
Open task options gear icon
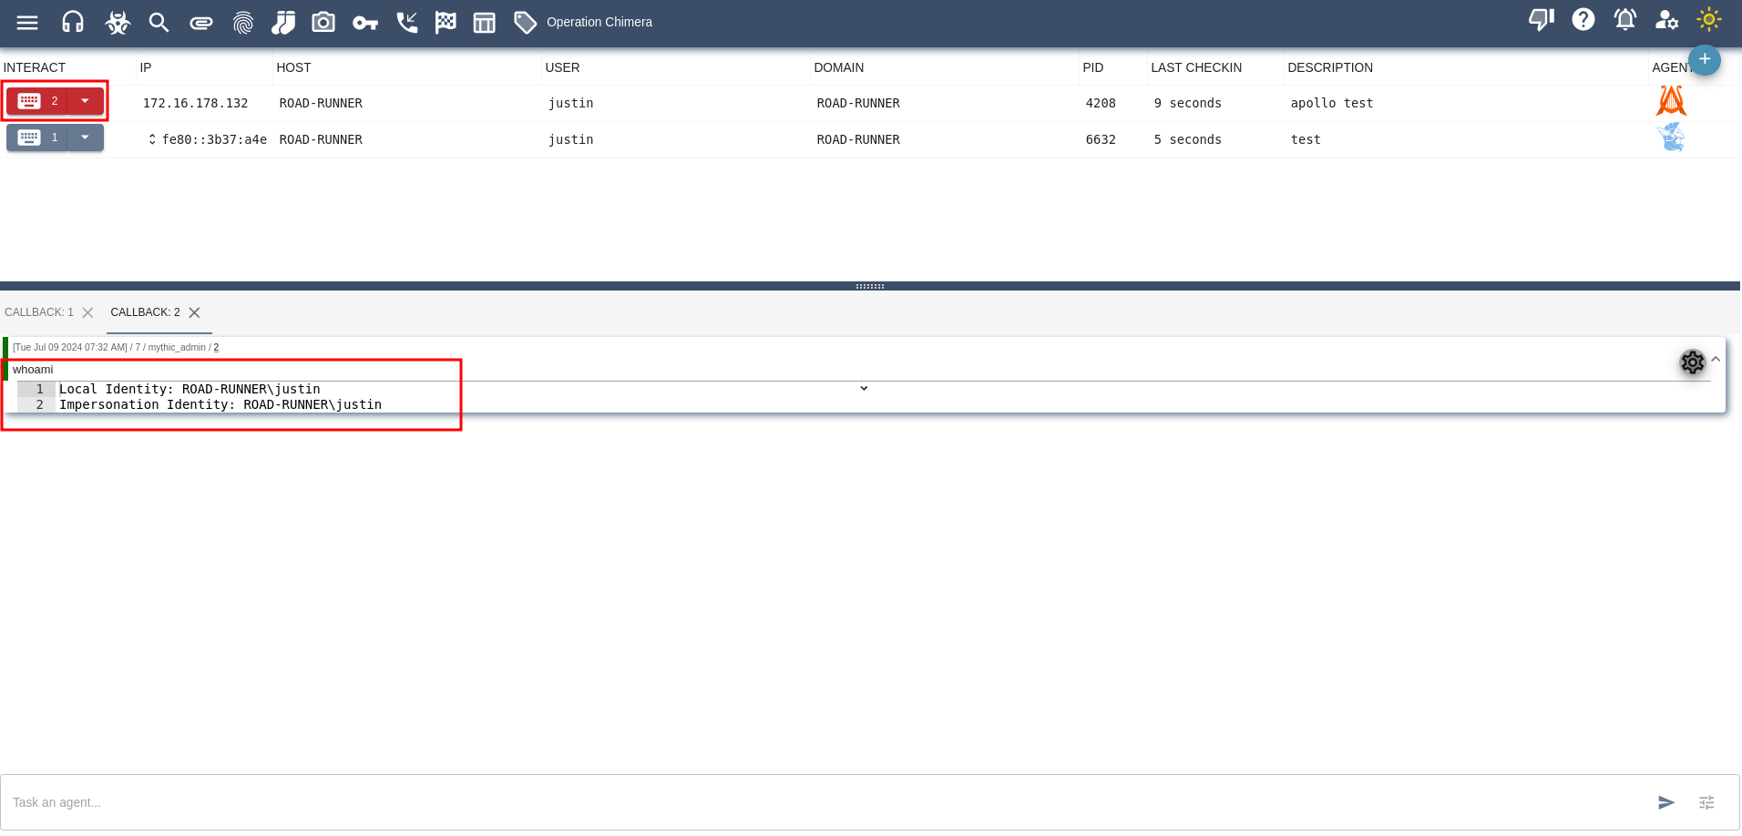coord(1693,362)
